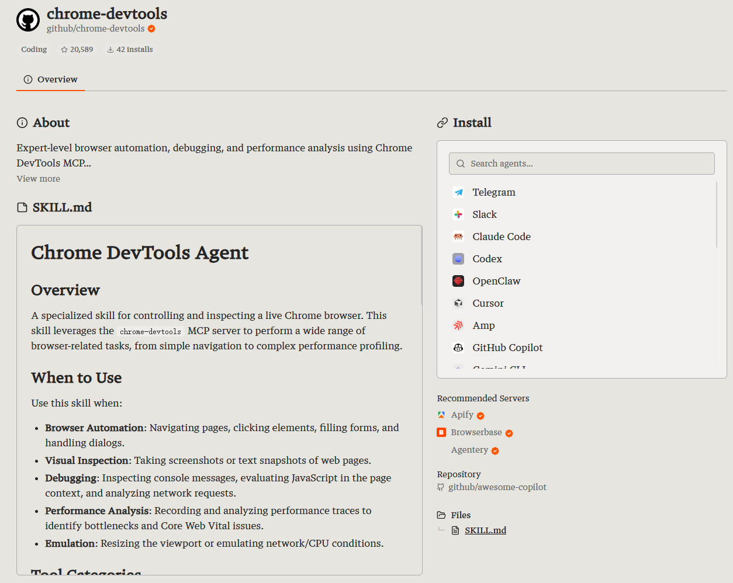
Task: Click the folder icon beside Files
Action: 441,515
